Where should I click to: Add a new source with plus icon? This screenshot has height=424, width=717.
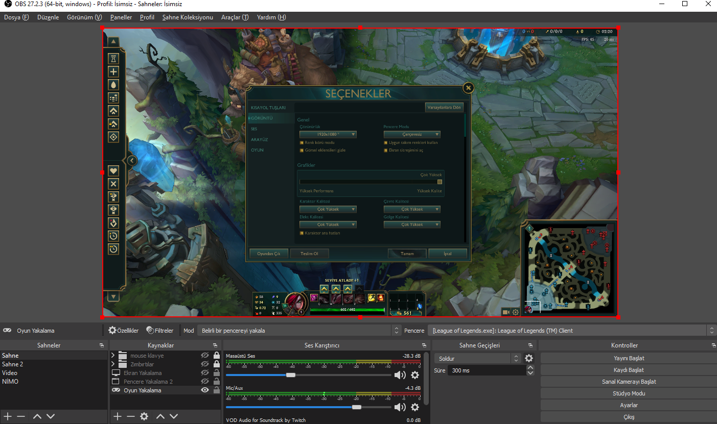point(118,416)
